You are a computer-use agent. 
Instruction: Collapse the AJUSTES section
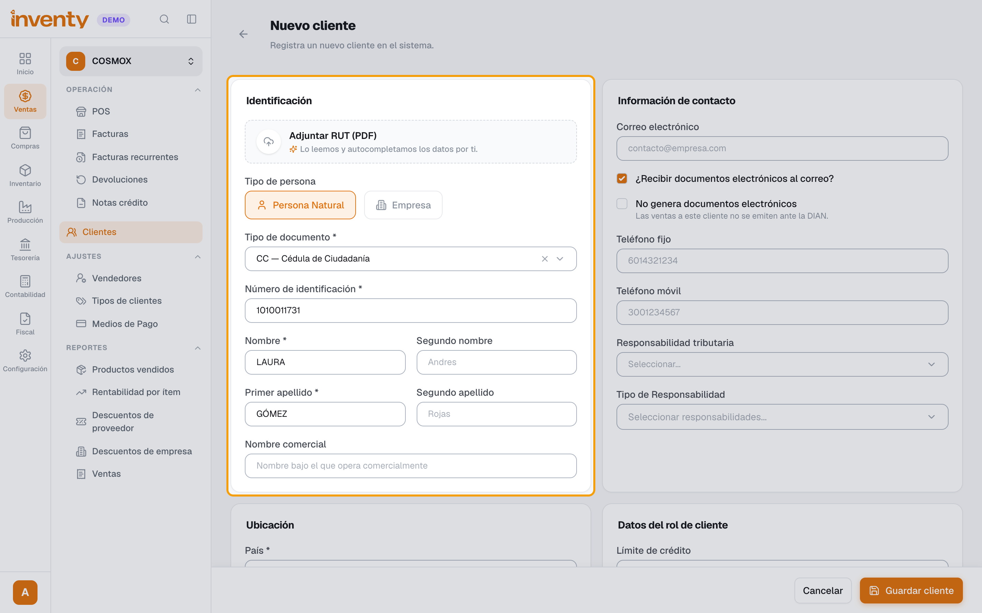coord(198,257)
